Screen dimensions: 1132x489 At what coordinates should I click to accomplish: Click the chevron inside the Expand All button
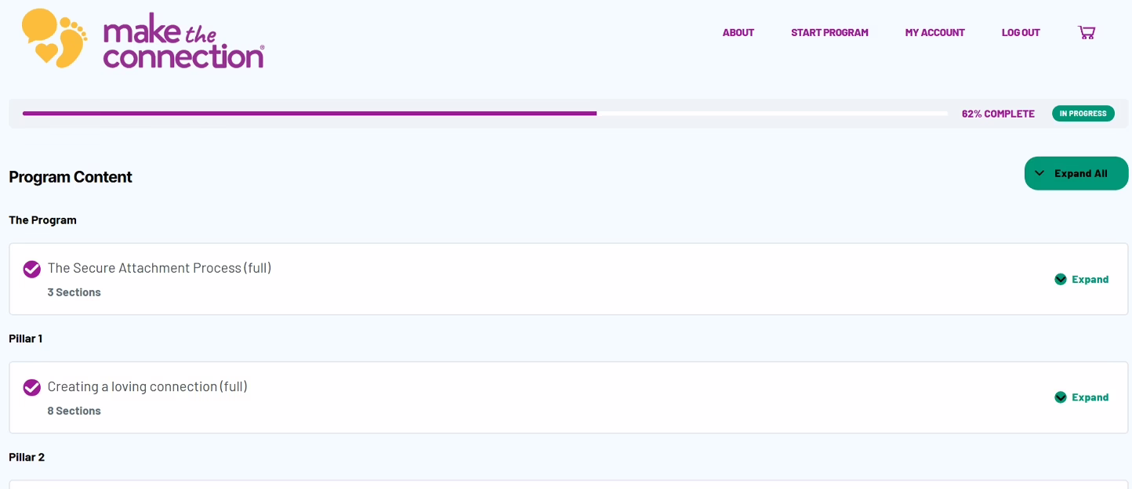tap(1040, 173)
